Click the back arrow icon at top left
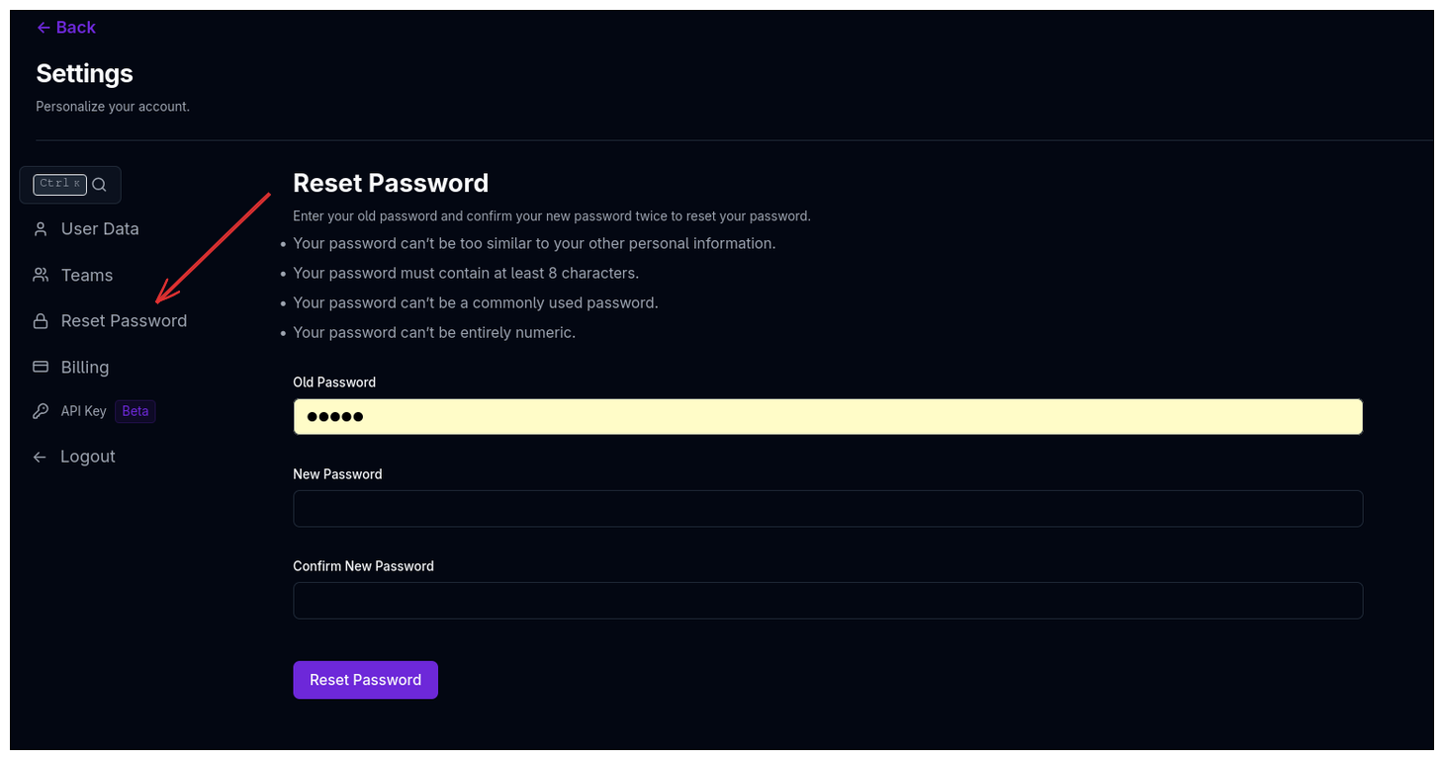The image size is (1444, 760). click(42, 27)
